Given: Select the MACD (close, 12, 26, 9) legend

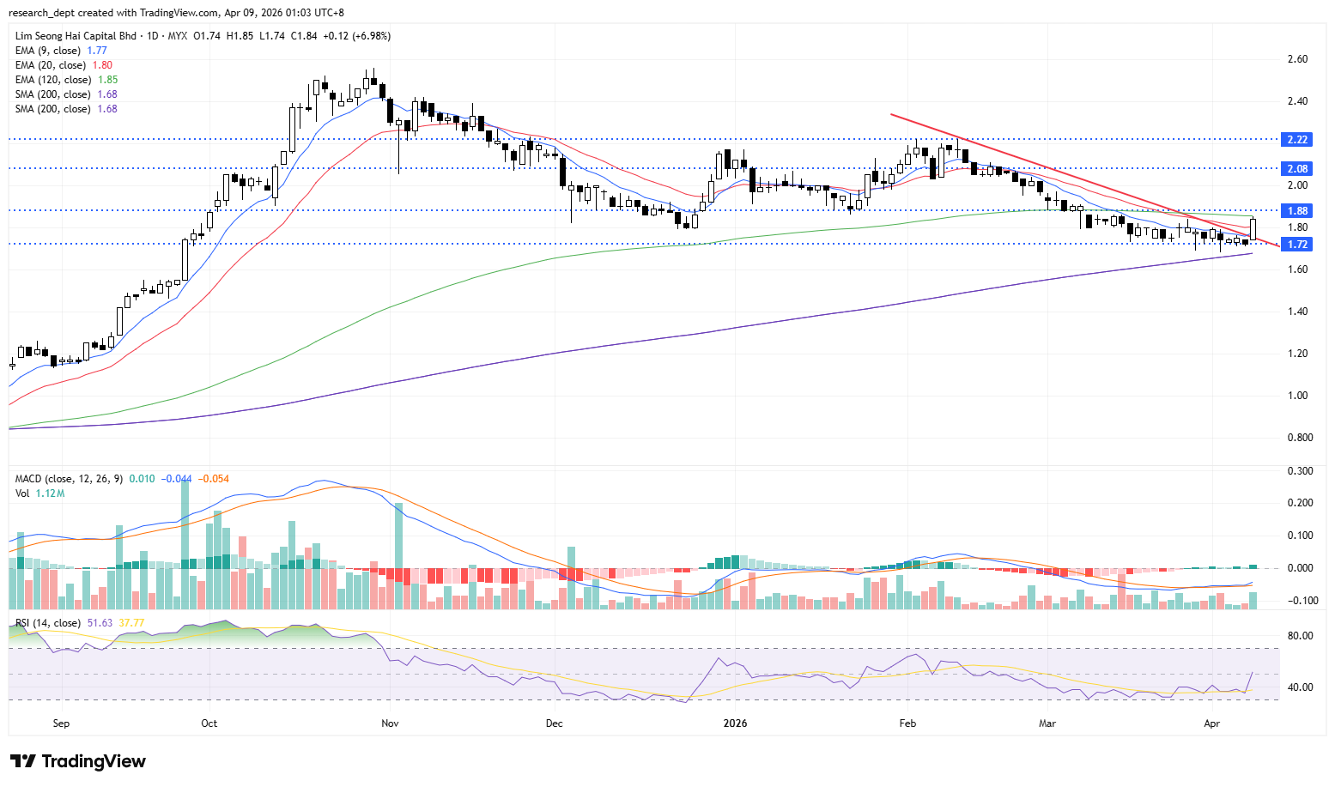Looking at the screenshot, I should coord(69,479).
